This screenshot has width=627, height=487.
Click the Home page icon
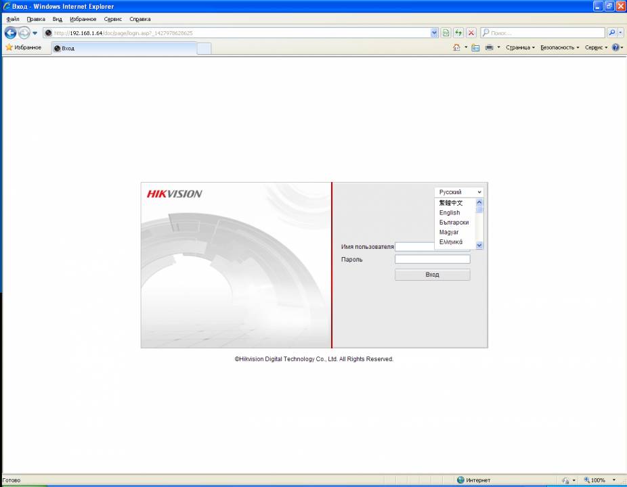tap(456, 47)
